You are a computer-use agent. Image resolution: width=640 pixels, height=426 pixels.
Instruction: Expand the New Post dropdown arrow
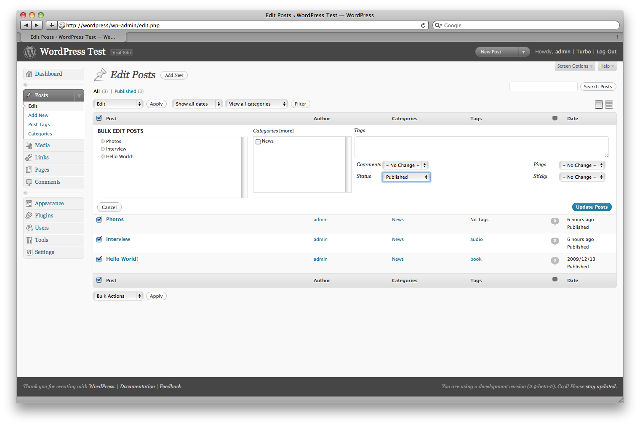(523, 52)
